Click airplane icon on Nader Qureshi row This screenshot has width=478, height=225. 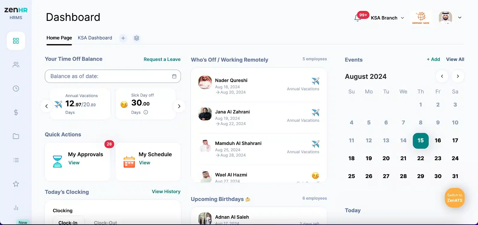[315, 81]
